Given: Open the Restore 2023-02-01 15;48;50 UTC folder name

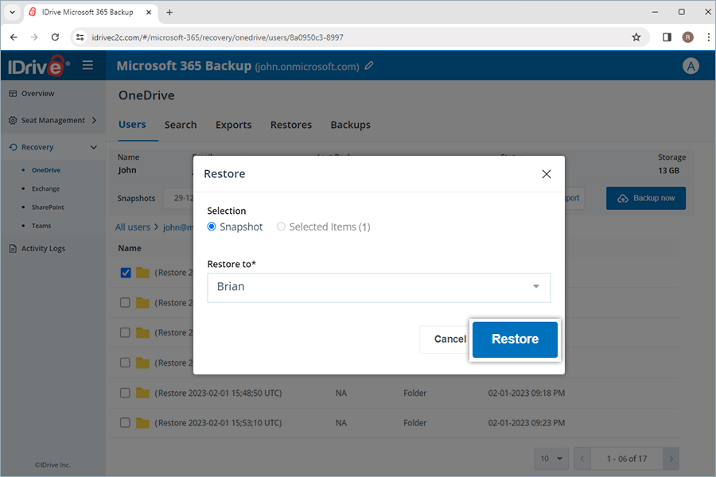Looking at the screenshot, I should (x=218, y=393).
